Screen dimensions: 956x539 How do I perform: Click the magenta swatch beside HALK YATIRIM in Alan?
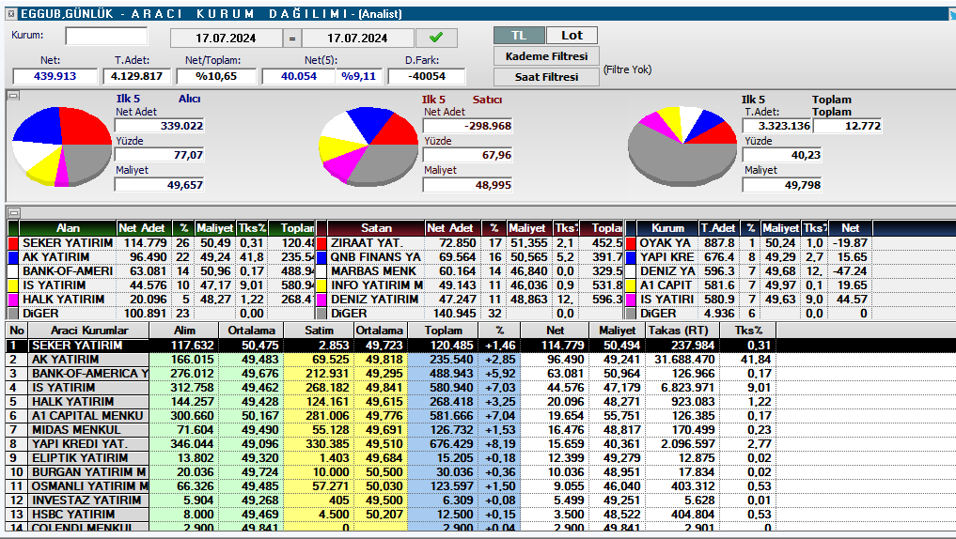(x=13, y=299)
